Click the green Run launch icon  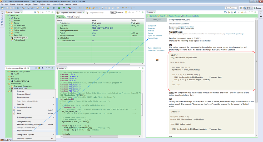point(59,8)
